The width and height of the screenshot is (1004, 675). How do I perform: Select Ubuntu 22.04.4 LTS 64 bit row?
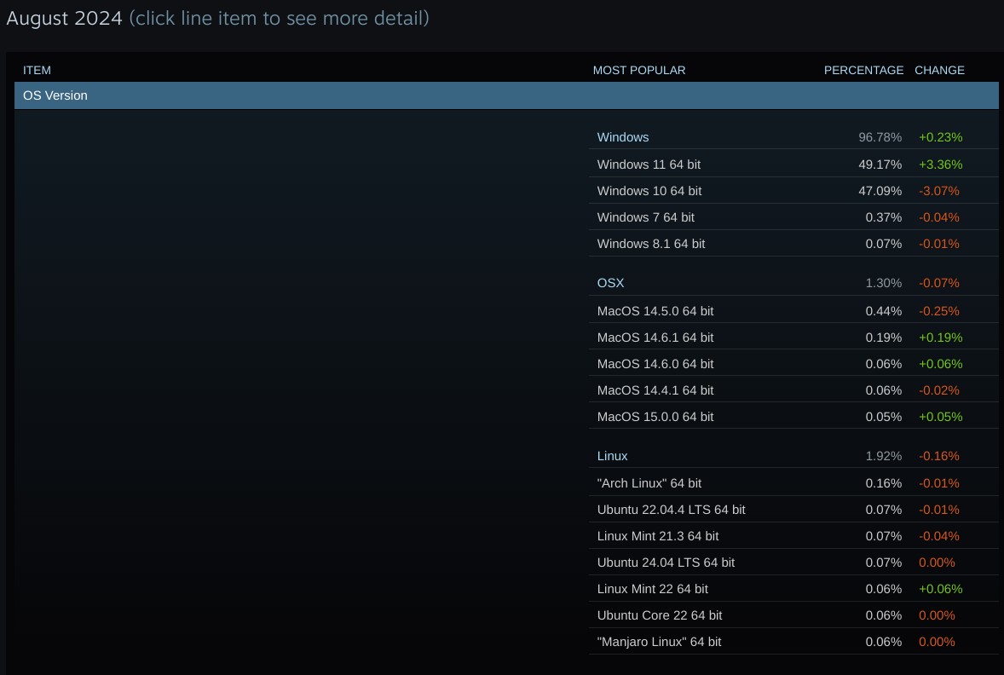[x=793, y=509]
